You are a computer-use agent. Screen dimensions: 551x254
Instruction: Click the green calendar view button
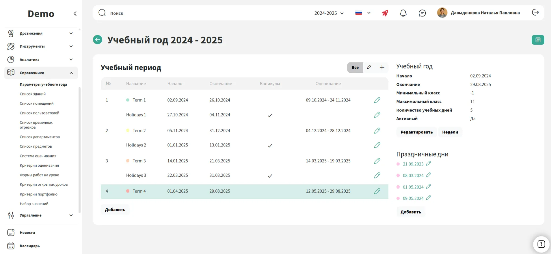click(x=537, y=40)
